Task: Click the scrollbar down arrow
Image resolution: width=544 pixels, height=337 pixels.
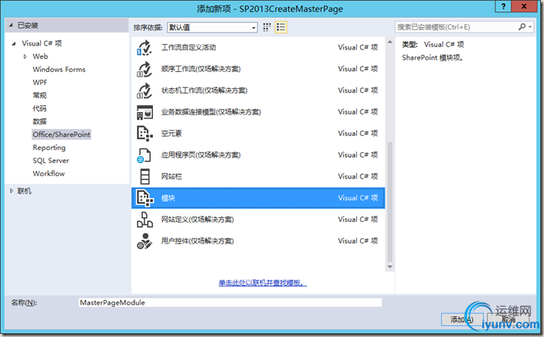Action: click(390, 267)
